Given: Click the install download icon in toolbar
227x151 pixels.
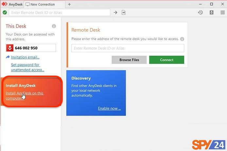Looking at the screenshot, I should click(212, 12).
